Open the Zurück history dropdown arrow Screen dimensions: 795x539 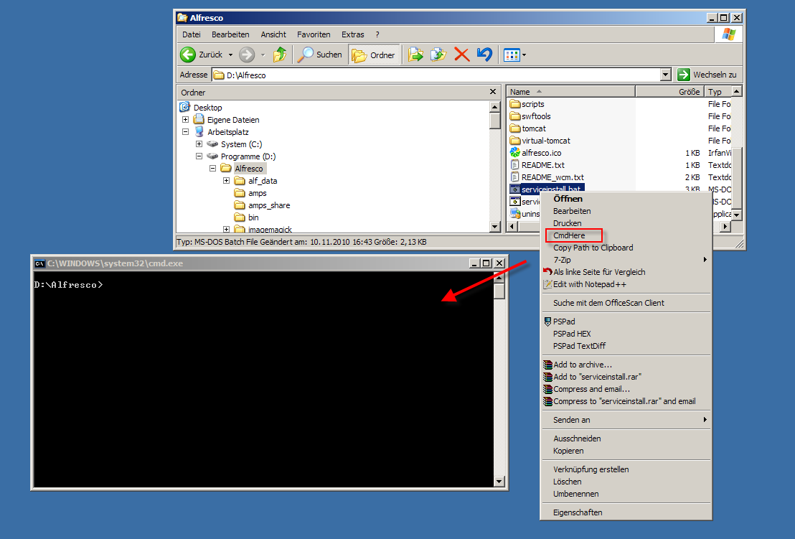tap(230, 55)
